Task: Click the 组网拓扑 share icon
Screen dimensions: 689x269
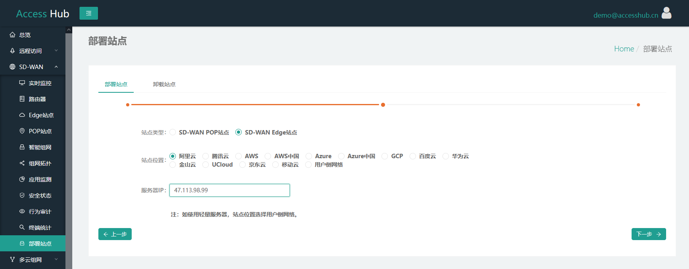Action: point(22,163)
